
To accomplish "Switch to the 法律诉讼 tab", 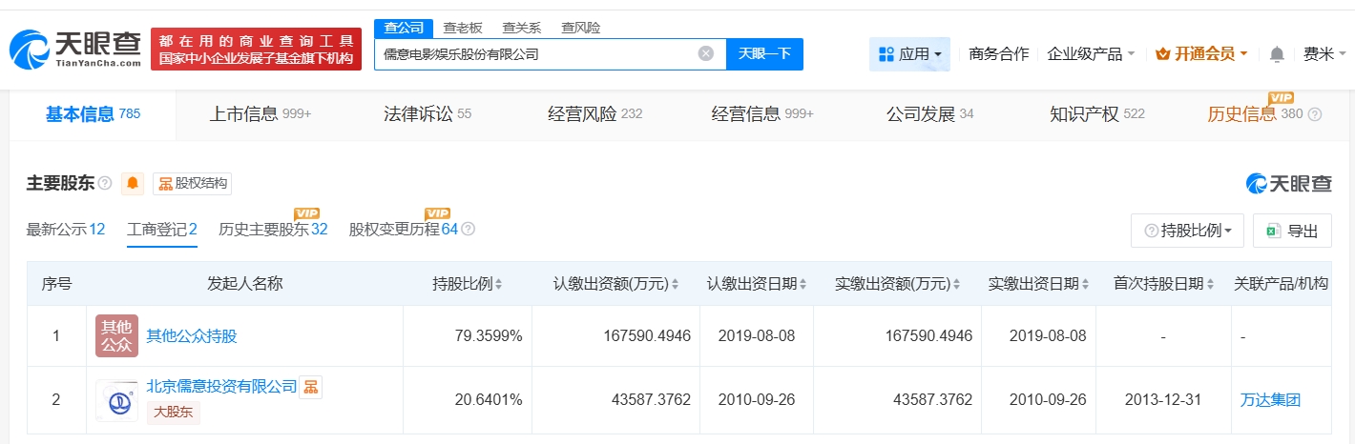I will pos(427,114).
